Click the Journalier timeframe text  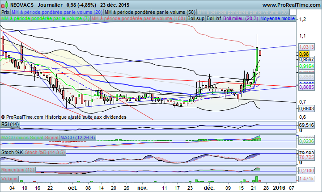point(50,5)
